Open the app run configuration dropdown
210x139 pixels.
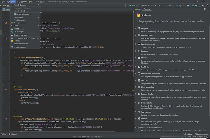pos(134,5)
